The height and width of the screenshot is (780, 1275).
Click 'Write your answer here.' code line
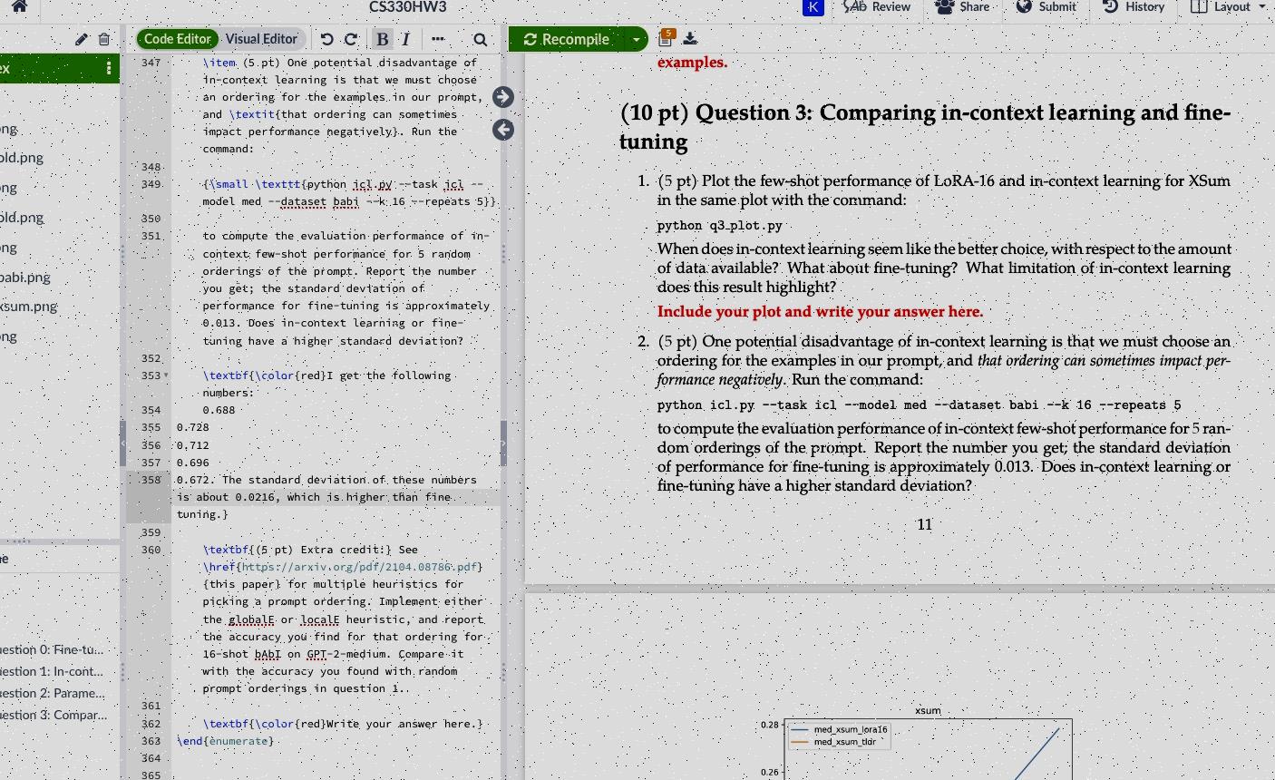click(343, 724)
